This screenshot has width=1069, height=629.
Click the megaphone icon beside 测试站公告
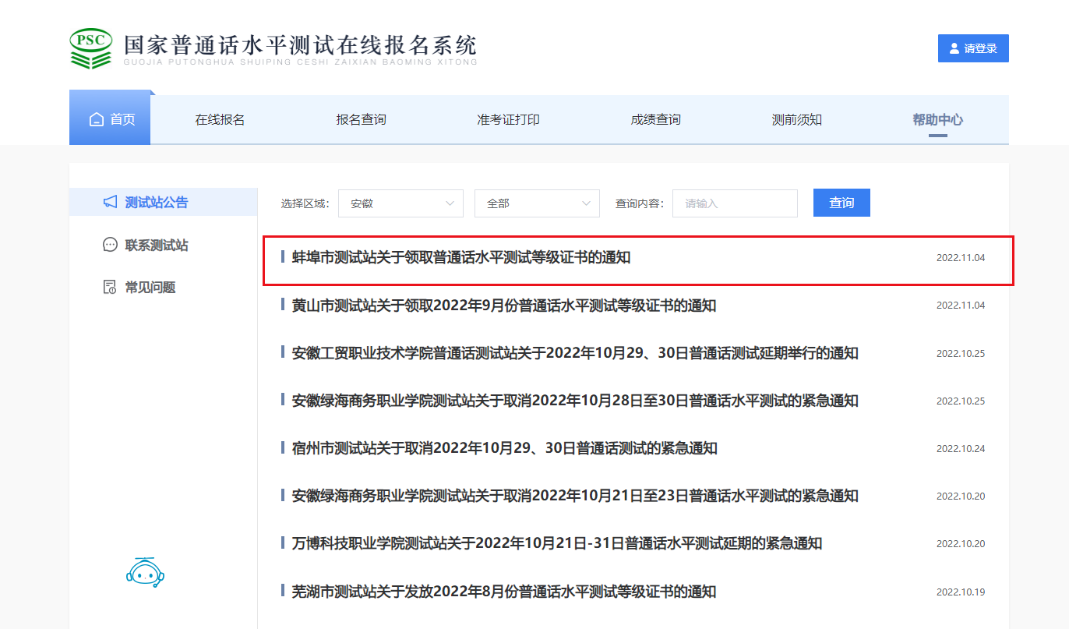click(x=110, y=203)
